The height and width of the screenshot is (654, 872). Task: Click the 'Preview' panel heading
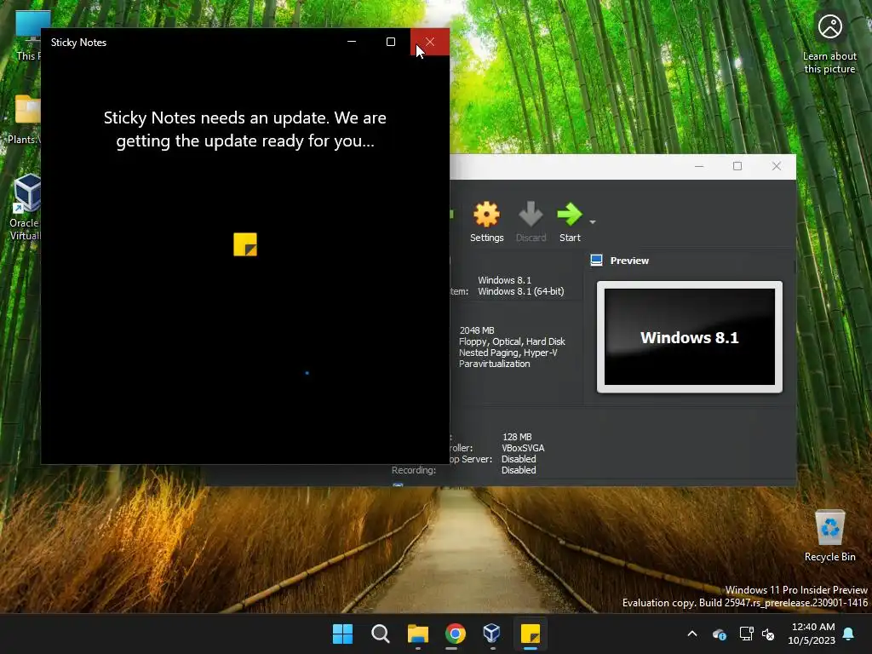point(629,261)
